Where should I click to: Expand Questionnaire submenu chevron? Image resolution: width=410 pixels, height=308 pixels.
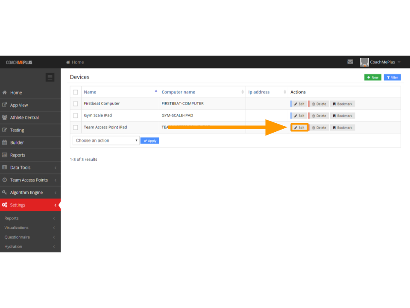54,237
